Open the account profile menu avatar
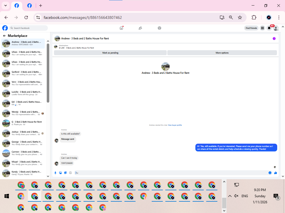Image resolution: width=285 pixels, height=213 pixels. point(276,28)
